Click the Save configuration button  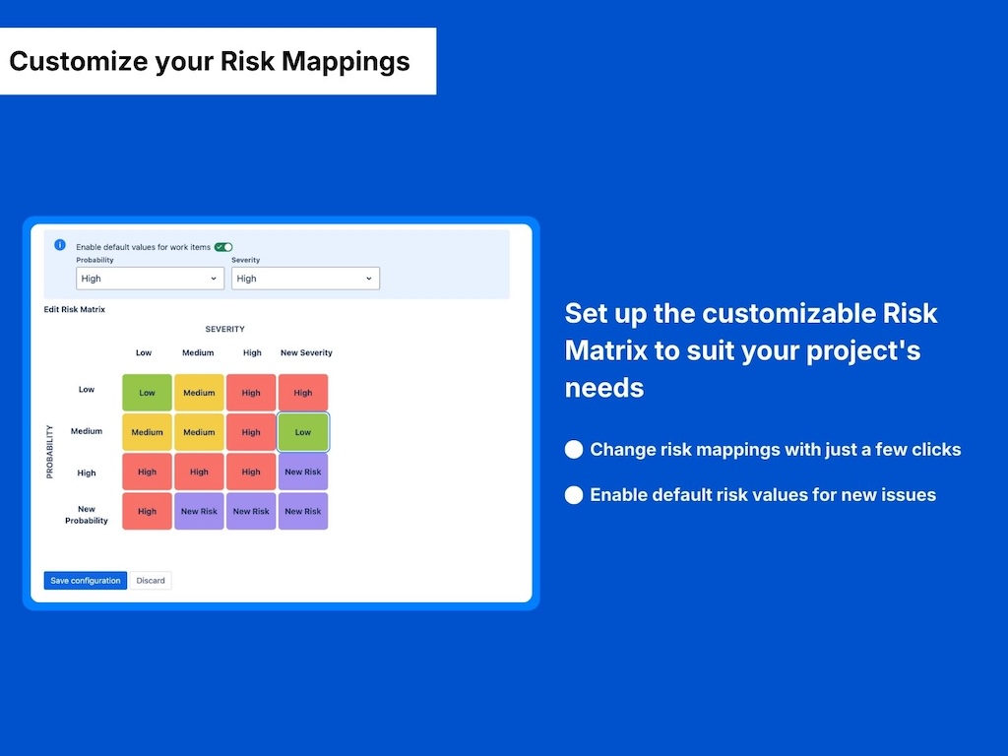pyautogui.click(x=86, y=581)
